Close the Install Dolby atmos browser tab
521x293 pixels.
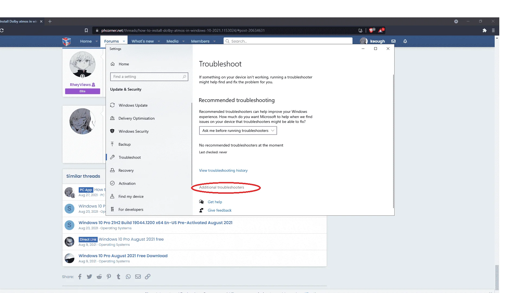41,21
